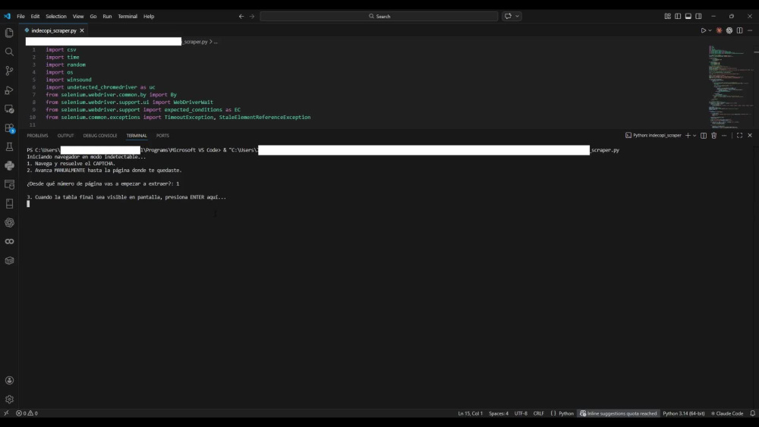Screen dimensions: 759x427
Task: Open the Run menu
Action: [x=107, y=16]
